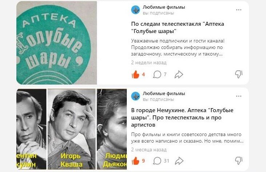Open Любимые фильмы channel from second post

pos(164,94)
